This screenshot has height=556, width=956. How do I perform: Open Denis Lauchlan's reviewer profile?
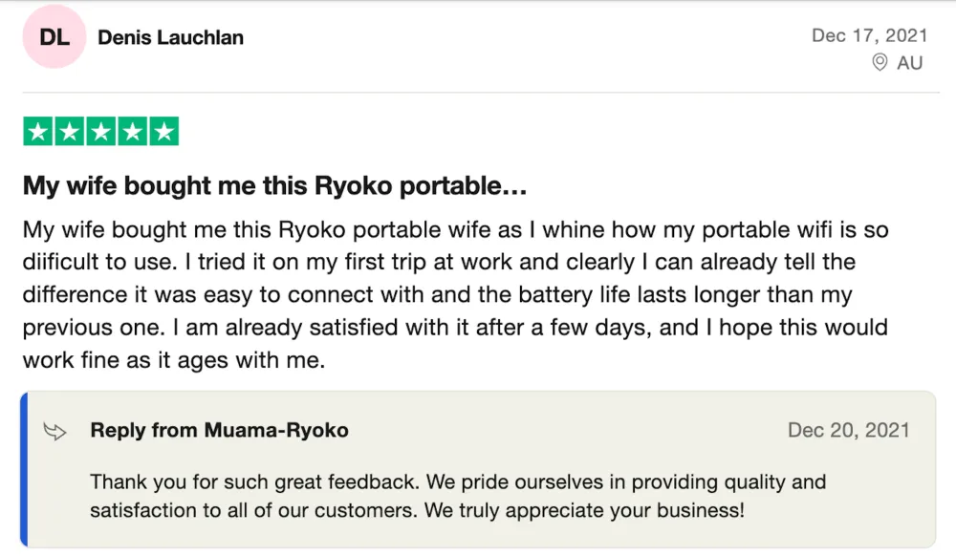170,38
